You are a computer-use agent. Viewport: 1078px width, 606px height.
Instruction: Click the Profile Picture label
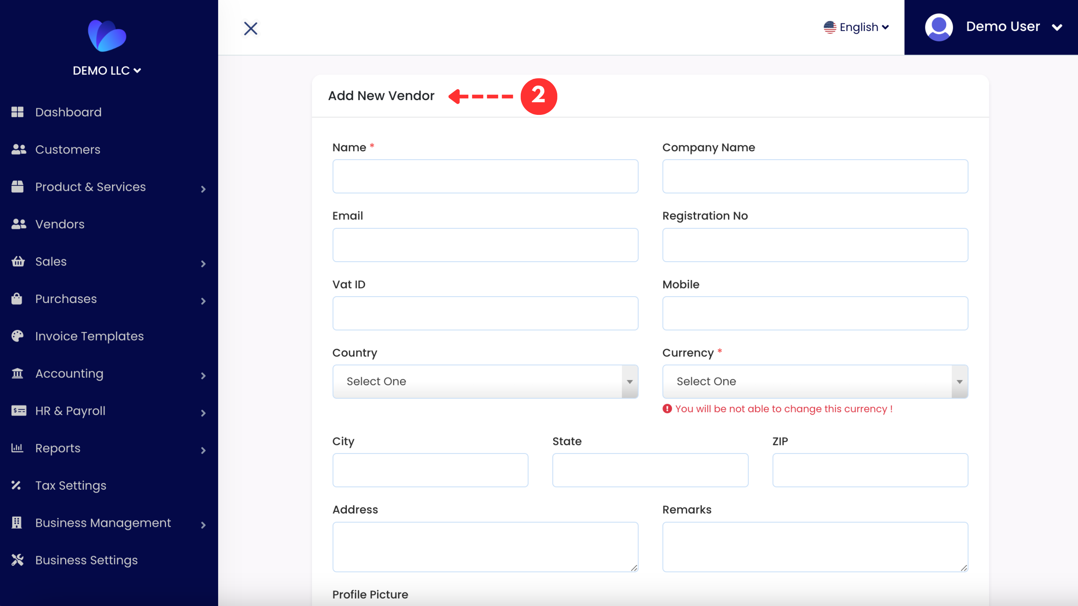tap(370, 594)
